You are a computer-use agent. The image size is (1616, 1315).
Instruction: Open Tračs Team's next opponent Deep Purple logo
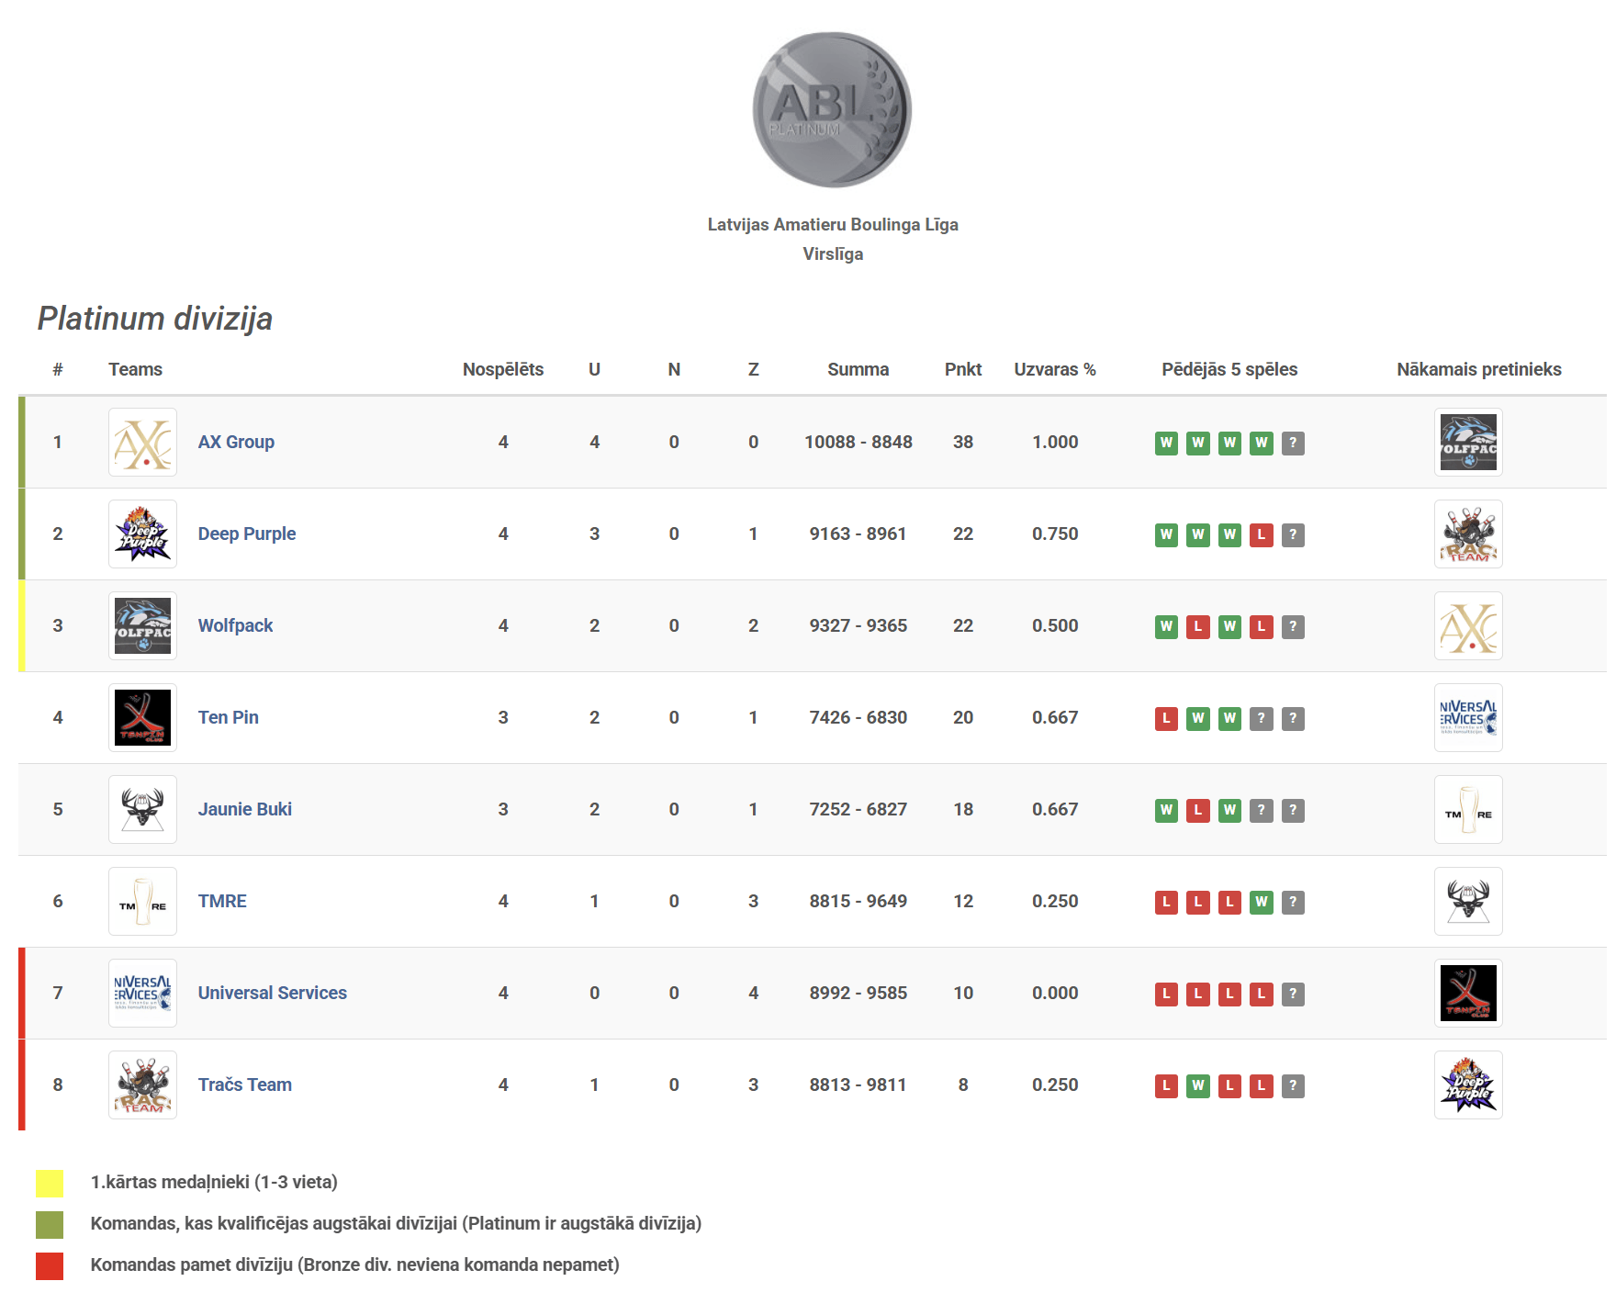[x=1468, y=1085]
